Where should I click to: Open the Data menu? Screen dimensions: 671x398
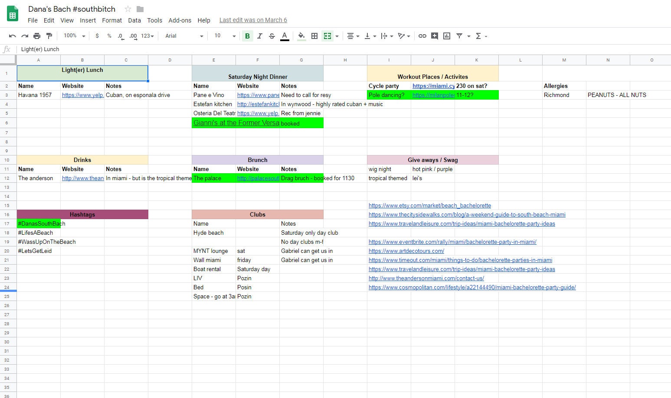coord(134,20)
